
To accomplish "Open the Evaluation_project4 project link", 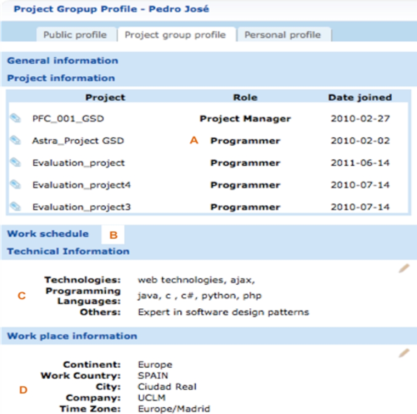I will 81,185.
